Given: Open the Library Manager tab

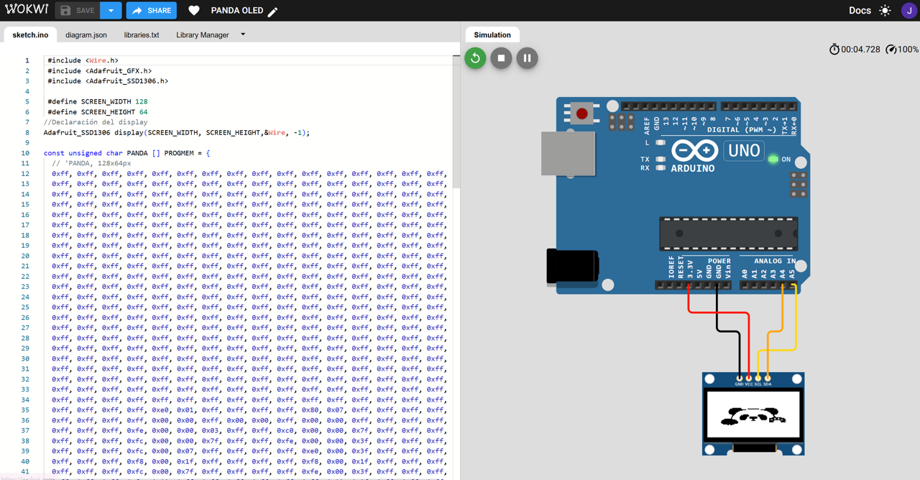Looking at the screenshot, I should (203, 34).
